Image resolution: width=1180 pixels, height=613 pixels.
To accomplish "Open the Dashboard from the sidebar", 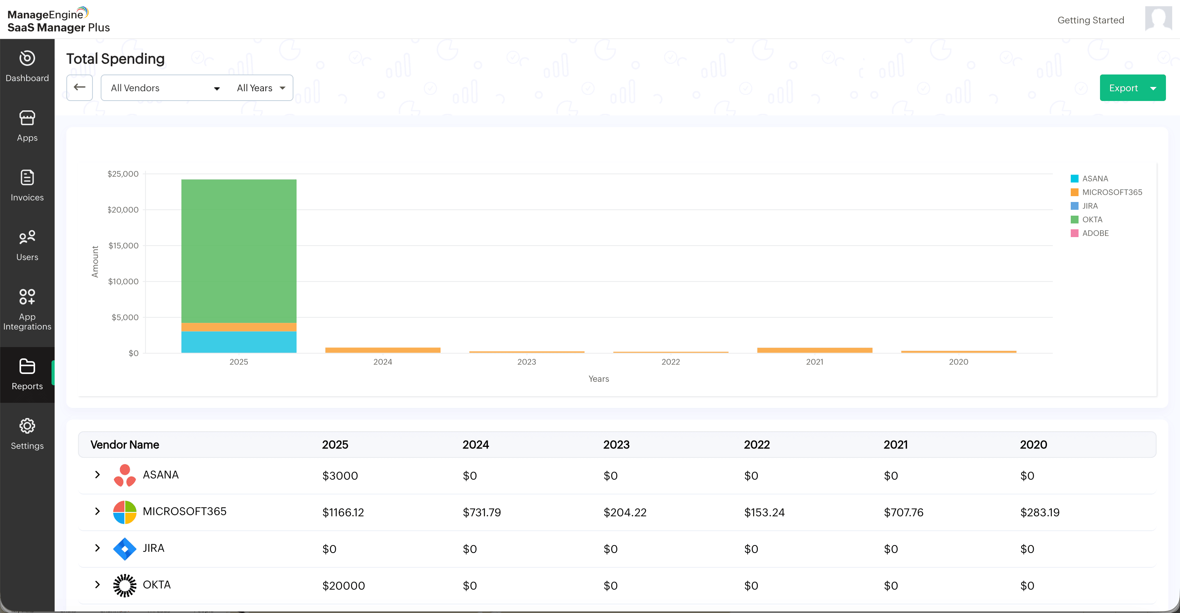I will 27,66.
